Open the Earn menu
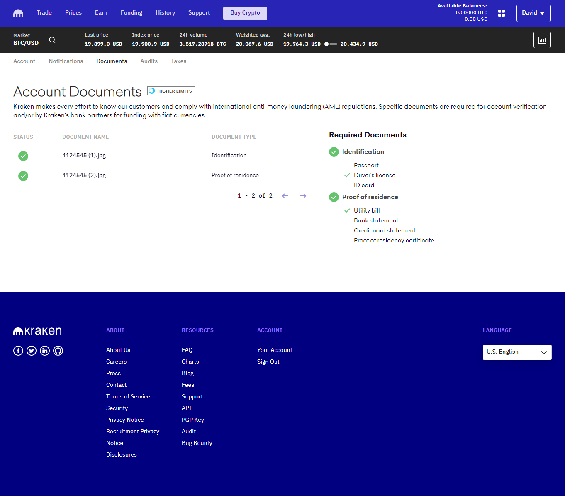The image size is (565, 496). (x=101, y=13)
